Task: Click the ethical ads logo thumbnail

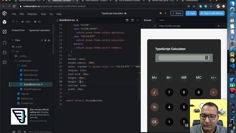Action: pyautogui.click(x=19, y=116)
